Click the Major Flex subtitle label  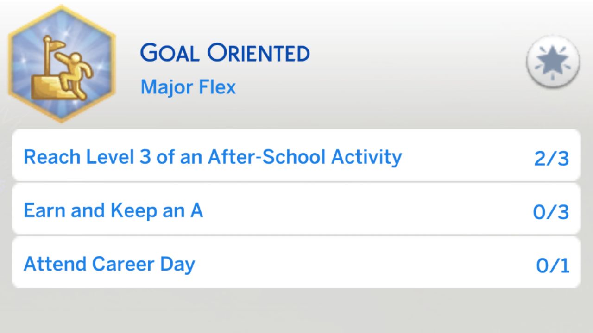point(188,87)
